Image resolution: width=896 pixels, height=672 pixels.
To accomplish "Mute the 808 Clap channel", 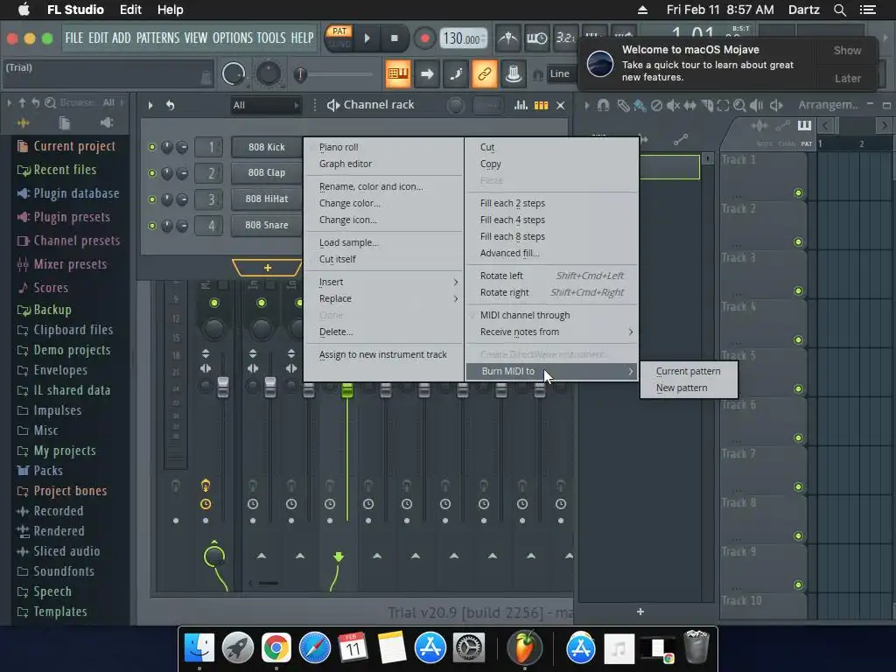I will point(152,173).
